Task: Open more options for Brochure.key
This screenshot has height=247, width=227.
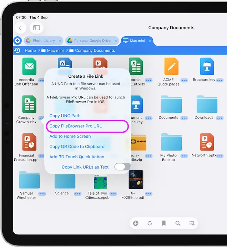Action: (220, 80)
